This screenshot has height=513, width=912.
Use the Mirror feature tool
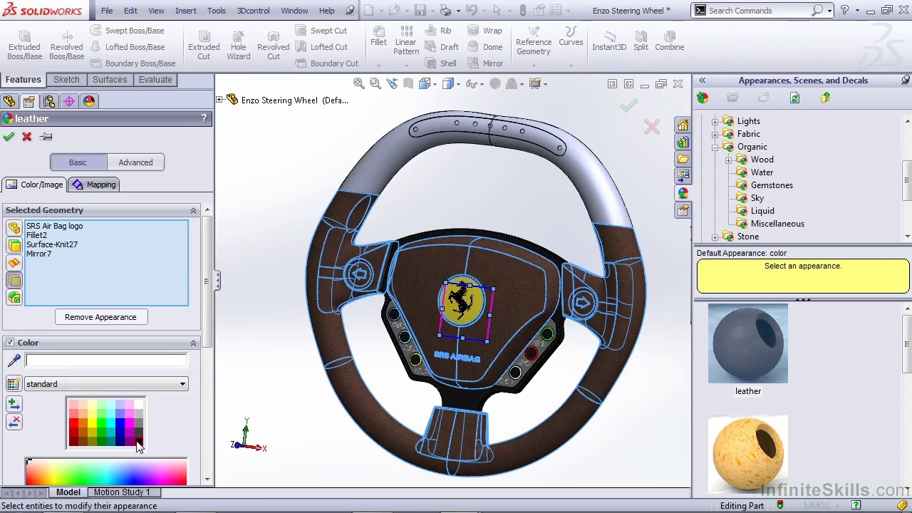(x=485, y=63)
